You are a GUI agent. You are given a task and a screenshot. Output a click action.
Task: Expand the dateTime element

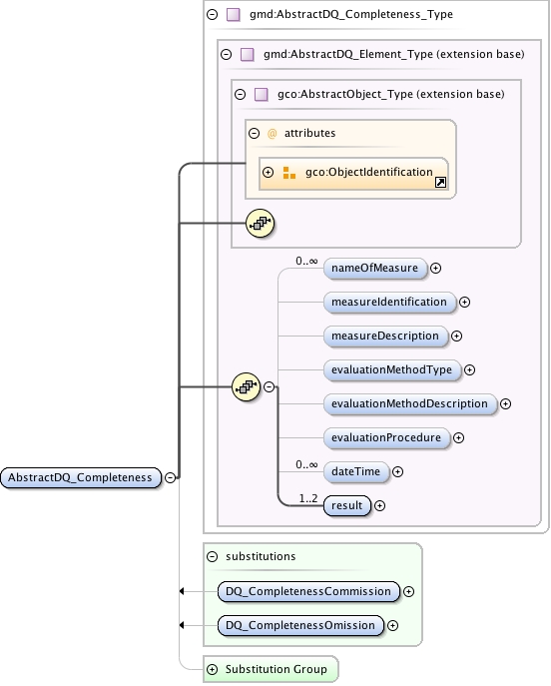398,471
